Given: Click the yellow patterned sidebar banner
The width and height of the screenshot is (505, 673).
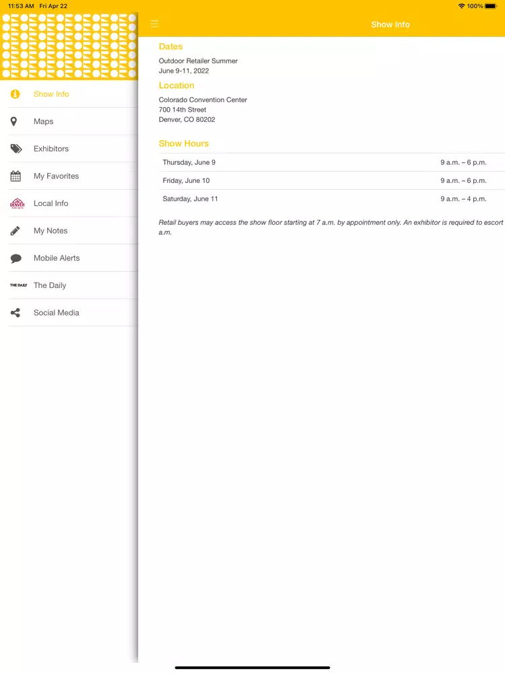Looking at the screenshot, I should (69, 46).
